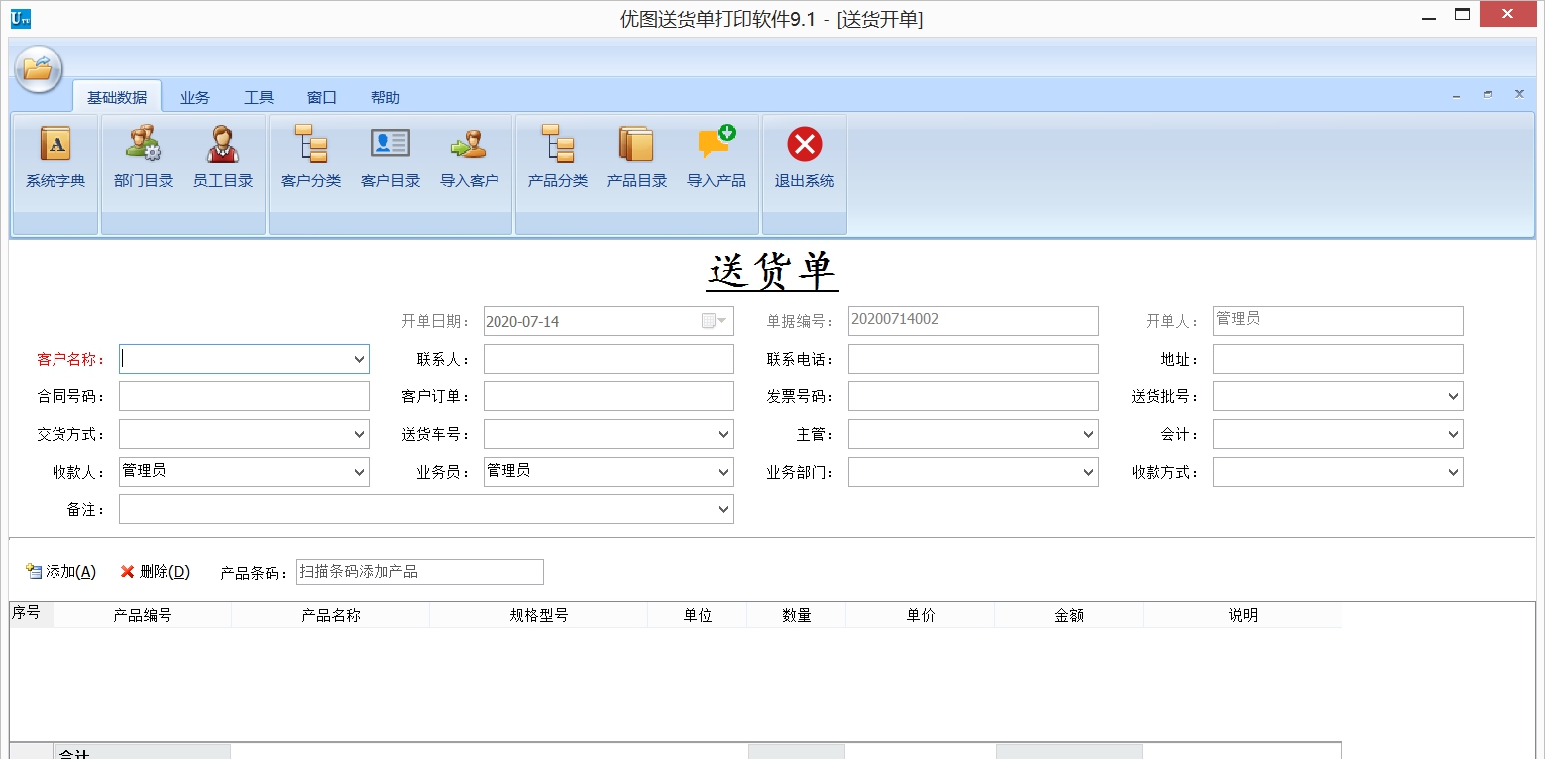This screenshot has width=1545, height=759.
Task: Open 部门目录 department directory
Action: tap(144, 145)
